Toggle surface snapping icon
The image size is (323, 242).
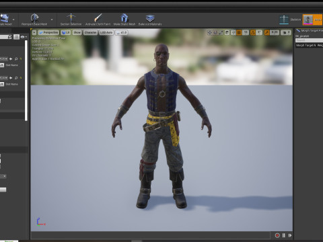click(234, 33)
